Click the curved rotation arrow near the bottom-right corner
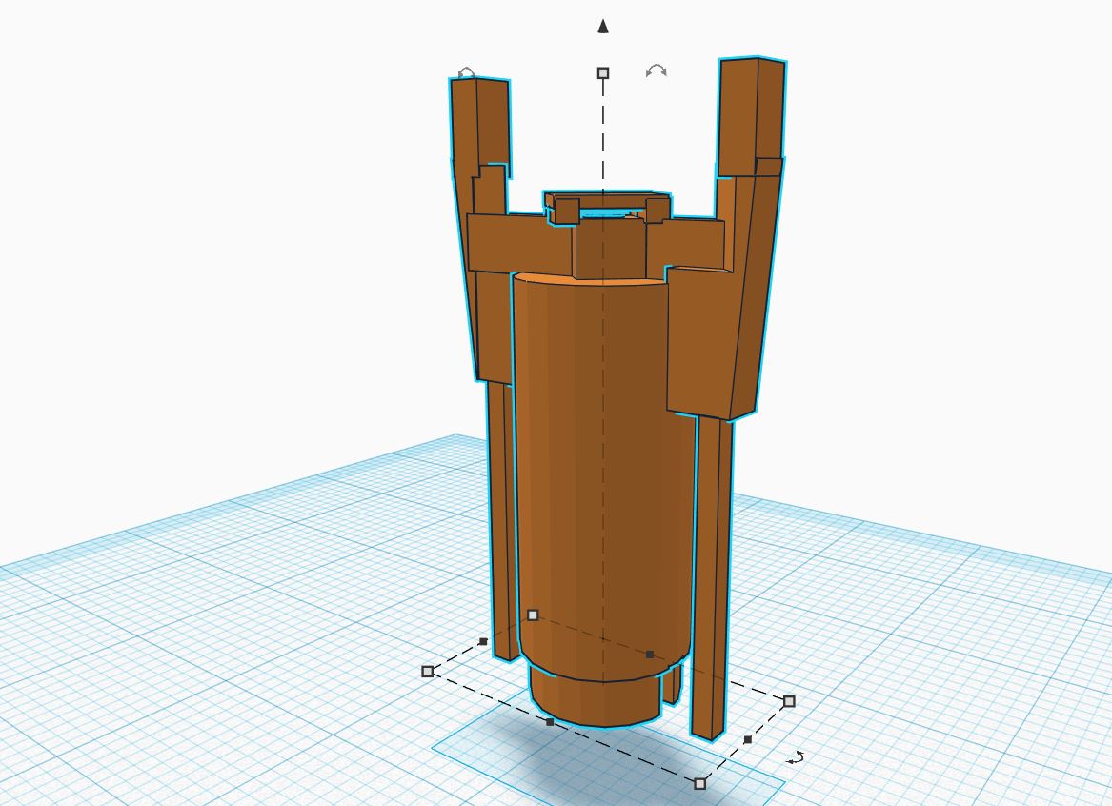 click(797, 757)
